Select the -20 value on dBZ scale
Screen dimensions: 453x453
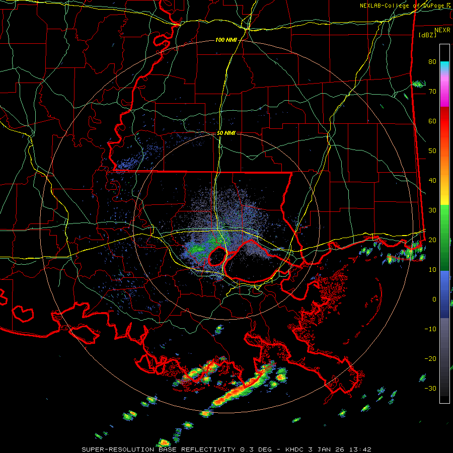pyautogui.click(x=430, y=358)
